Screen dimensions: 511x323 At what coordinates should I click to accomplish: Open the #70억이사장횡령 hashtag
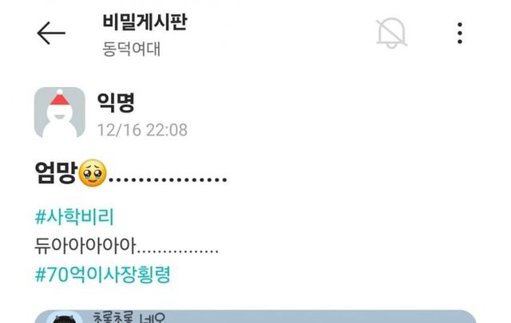point(103,274)
